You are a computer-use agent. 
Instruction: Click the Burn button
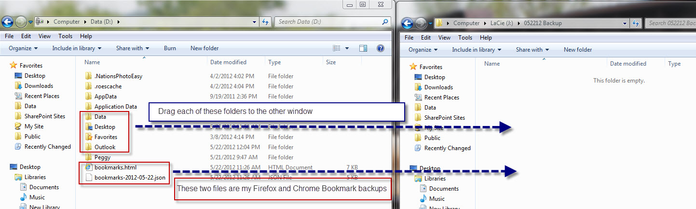click(x=170, y=48)
